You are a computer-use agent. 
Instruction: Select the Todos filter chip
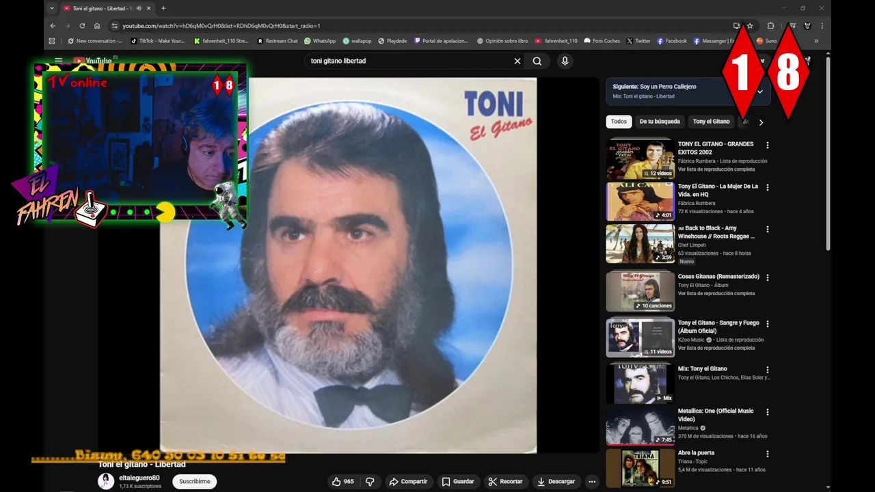point(619,122)
